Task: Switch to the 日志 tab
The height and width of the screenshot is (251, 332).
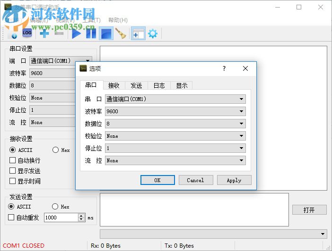Action: click(x=159, y=85)
